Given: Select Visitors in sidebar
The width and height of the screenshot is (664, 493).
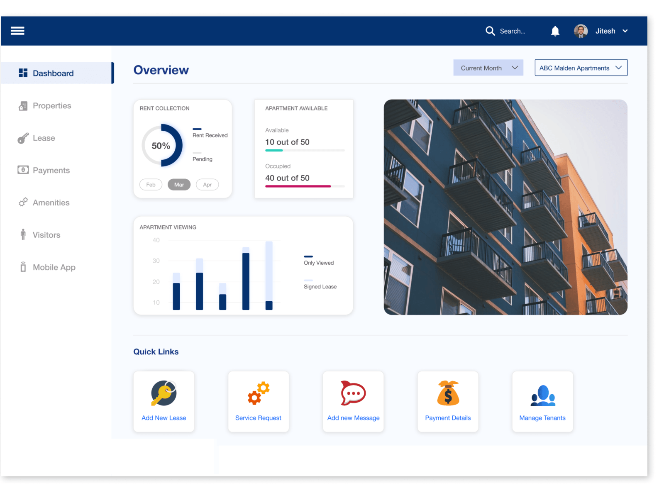Looking at the screenshot, I should coord(46,235).
